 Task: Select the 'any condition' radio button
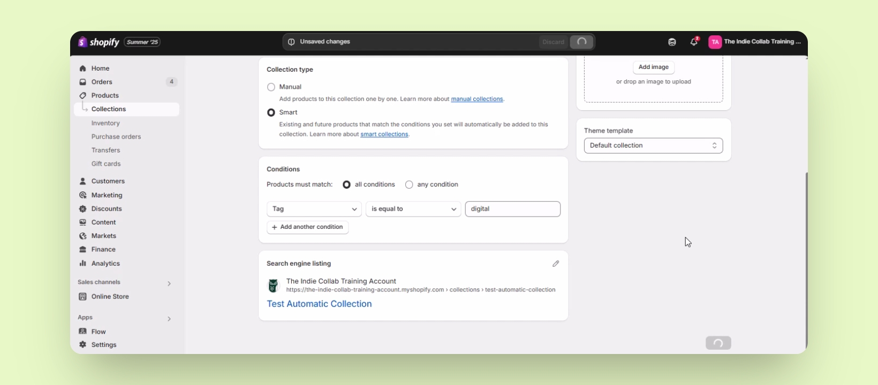409,184
